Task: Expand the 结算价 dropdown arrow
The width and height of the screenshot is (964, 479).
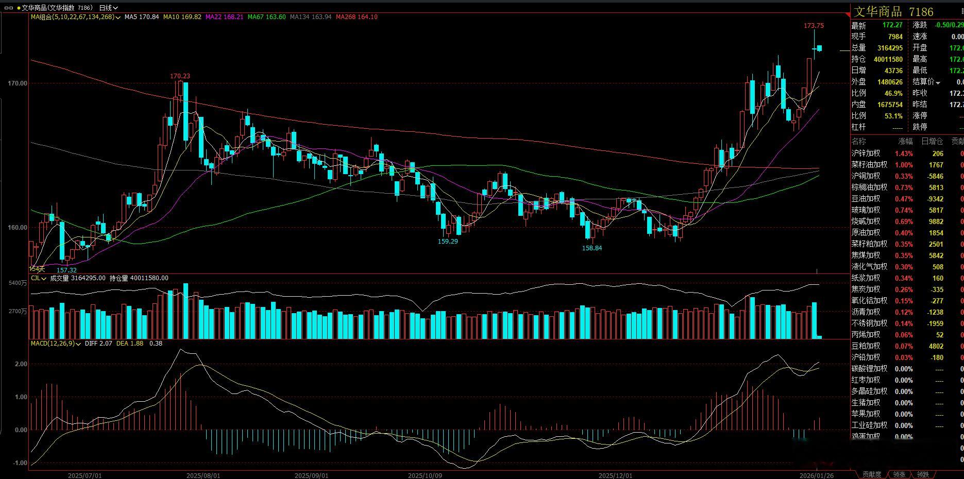Action: [x=938, y=82]
